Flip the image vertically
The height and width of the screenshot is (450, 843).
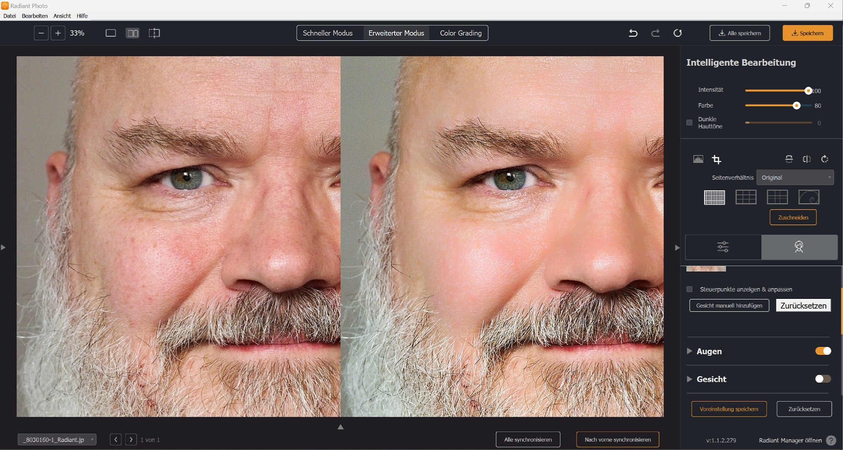click(x=789, y=159)
